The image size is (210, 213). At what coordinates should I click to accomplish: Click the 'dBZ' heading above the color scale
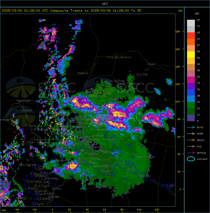pyautogui.click(x=197, y=14)
